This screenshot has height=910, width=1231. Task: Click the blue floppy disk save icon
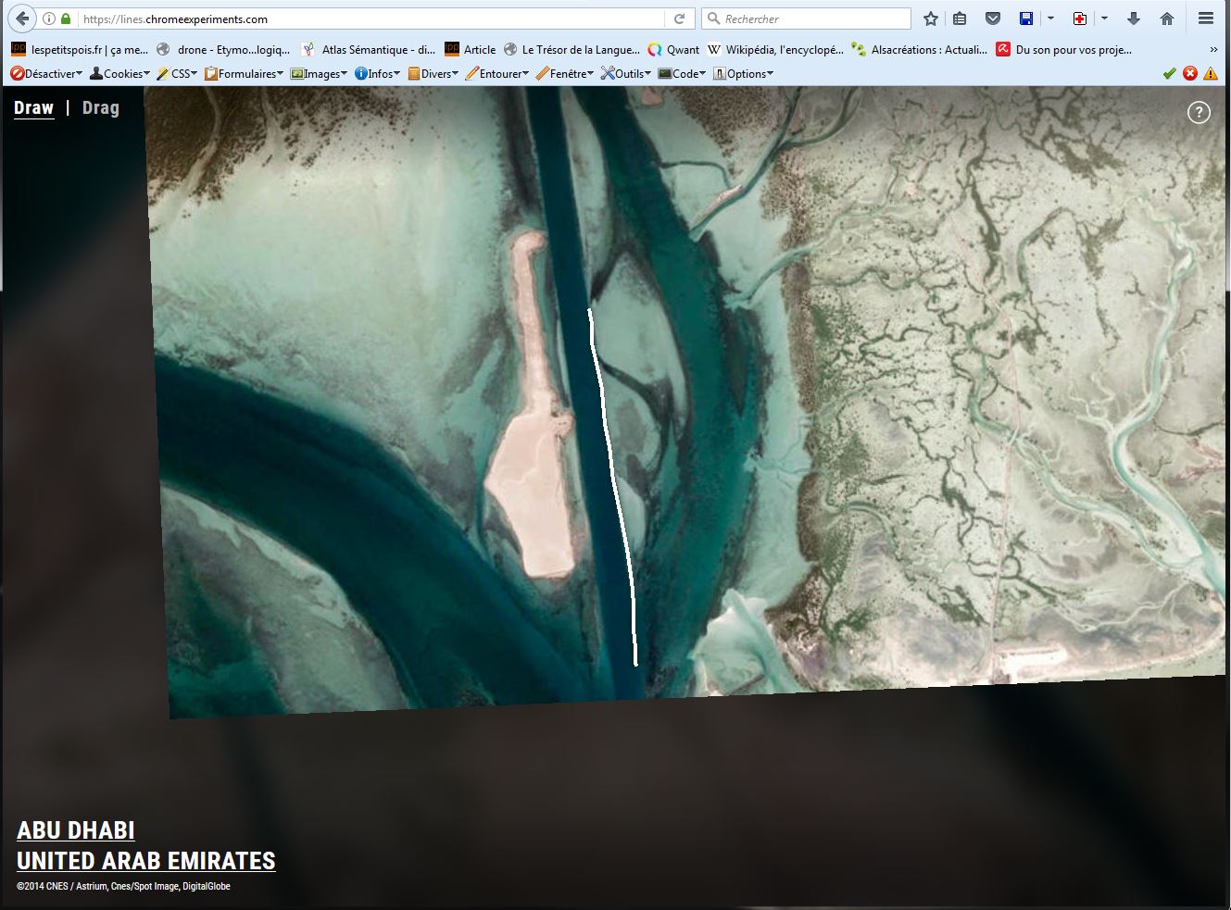1026,19
